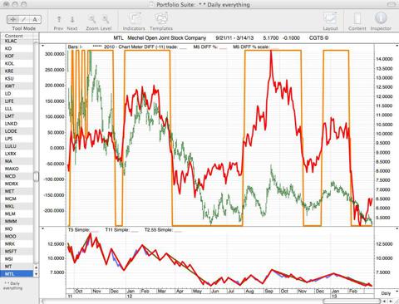Select highlighted MTL row in list
The width and height of the screenshot is (399, 304).
pos(17,274)
